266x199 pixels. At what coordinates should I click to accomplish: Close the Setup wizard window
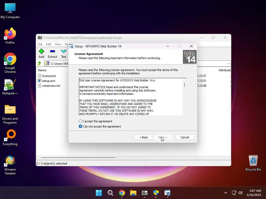tap(191, 46)
